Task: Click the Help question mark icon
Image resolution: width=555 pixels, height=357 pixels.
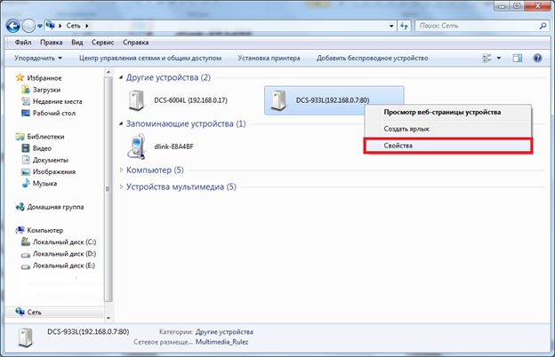Action: [x=537, y=59]
